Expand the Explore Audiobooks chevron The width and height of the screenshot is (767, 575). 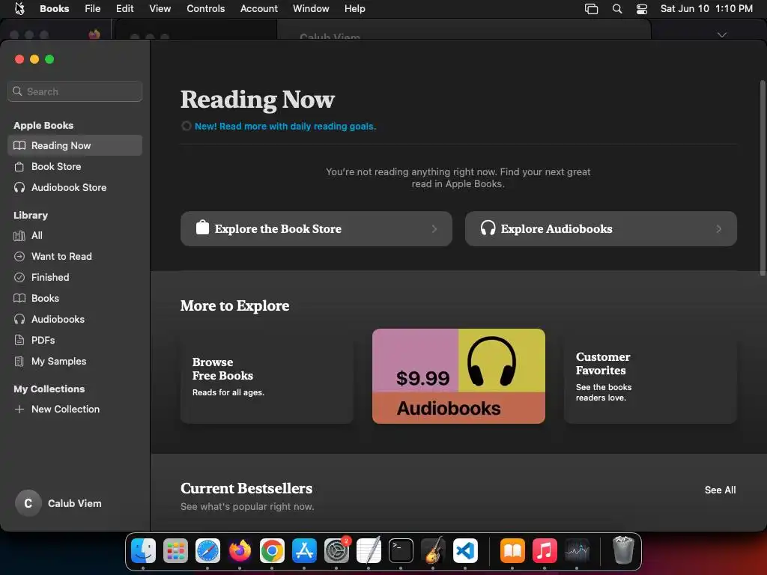click(x=718, y=229)
